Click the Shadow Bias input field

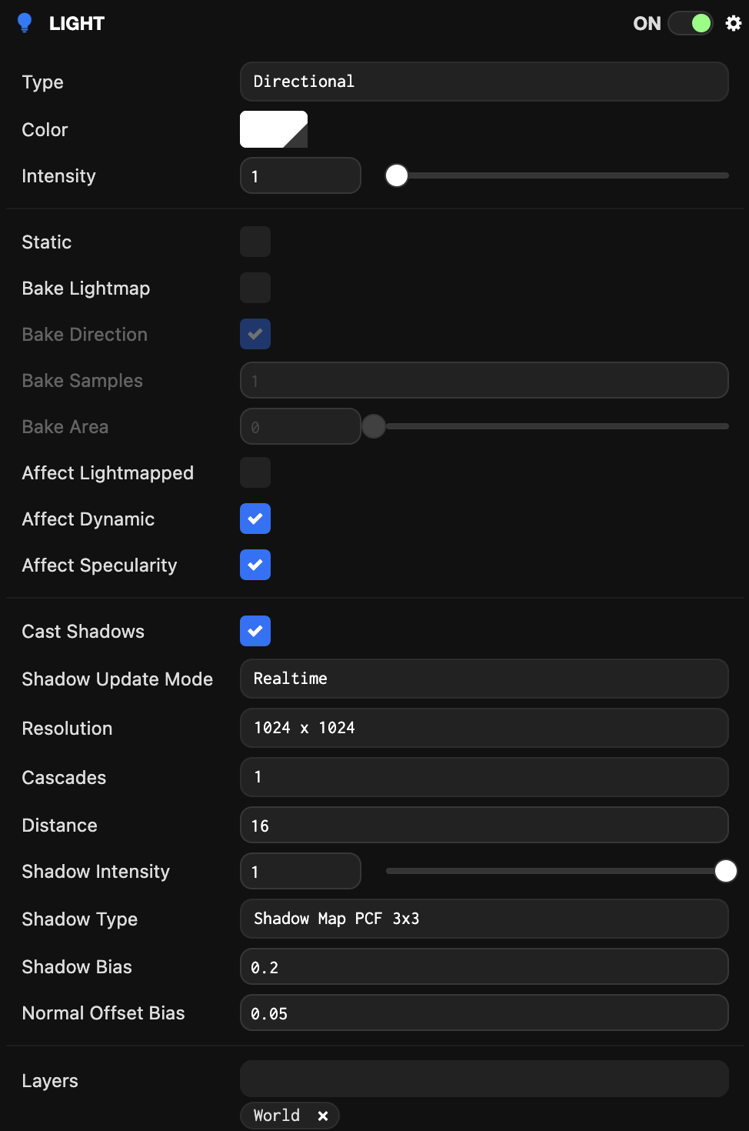click(x=484, y=966)
